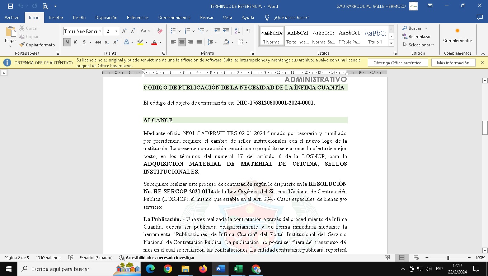Image resolution: width=488 pixels, height=276 pixels.
Task: Click the Save icon in title bar
Action: pyautogui.click(x=10, y=6)
